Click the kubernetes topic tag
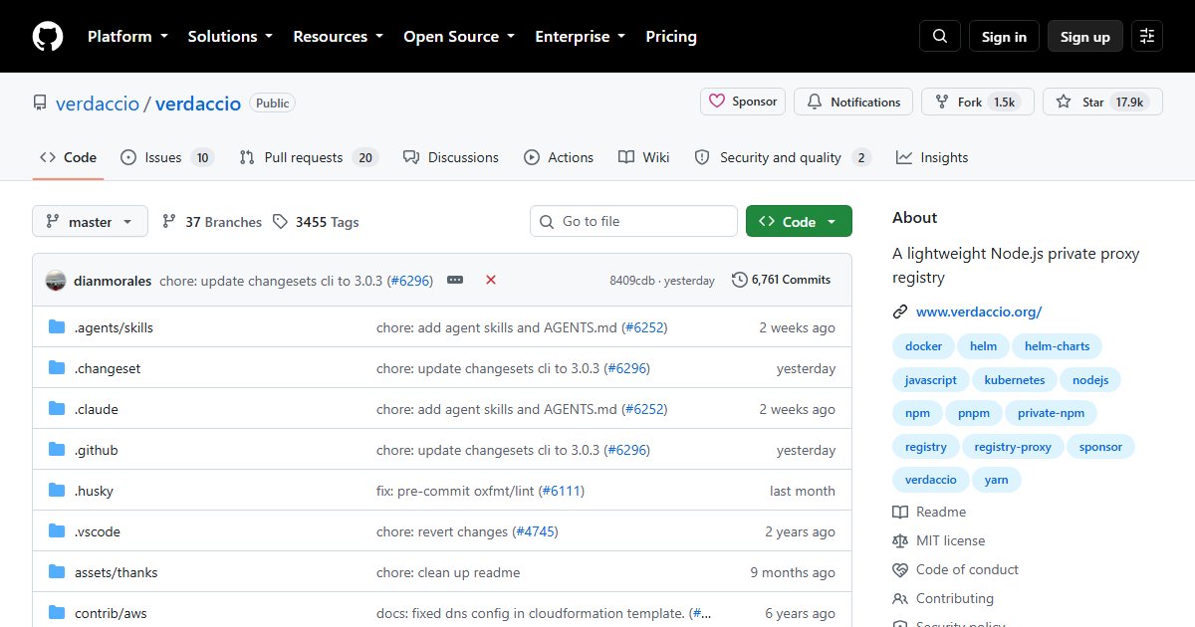This screenshot has width=1195, height=627. 1015,380
